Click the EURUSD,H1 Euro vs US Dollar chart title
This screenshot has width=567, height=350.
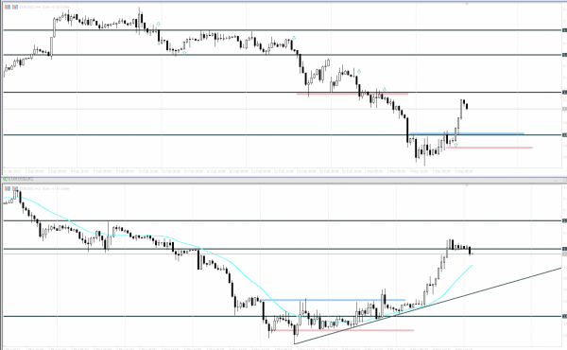click(x=44, y=188)
